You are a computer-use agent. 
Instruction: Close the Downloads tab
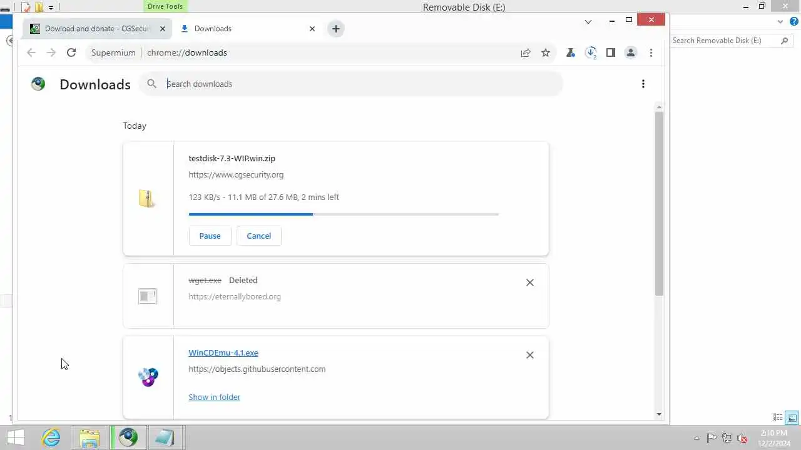click(312, 28)
